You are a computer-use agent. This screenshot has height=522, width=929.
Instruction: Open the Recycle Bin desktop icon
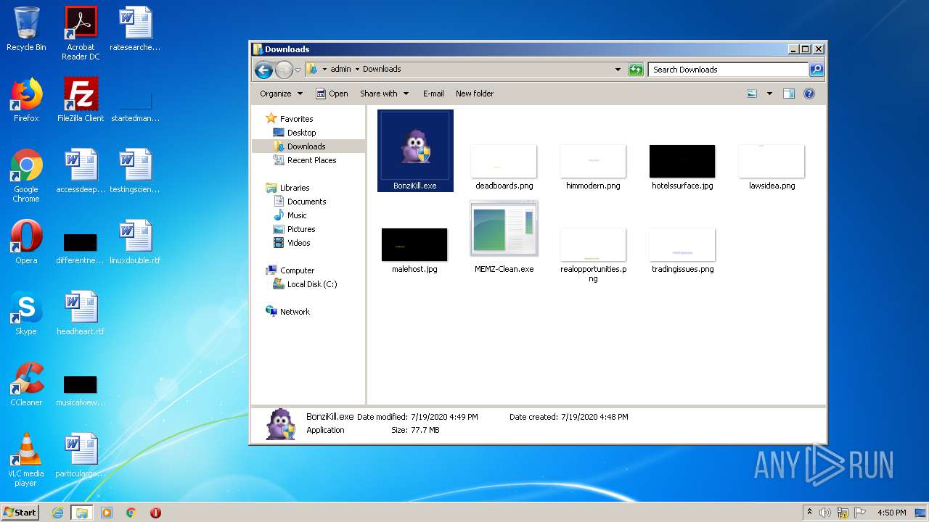(x=26, y=29)
